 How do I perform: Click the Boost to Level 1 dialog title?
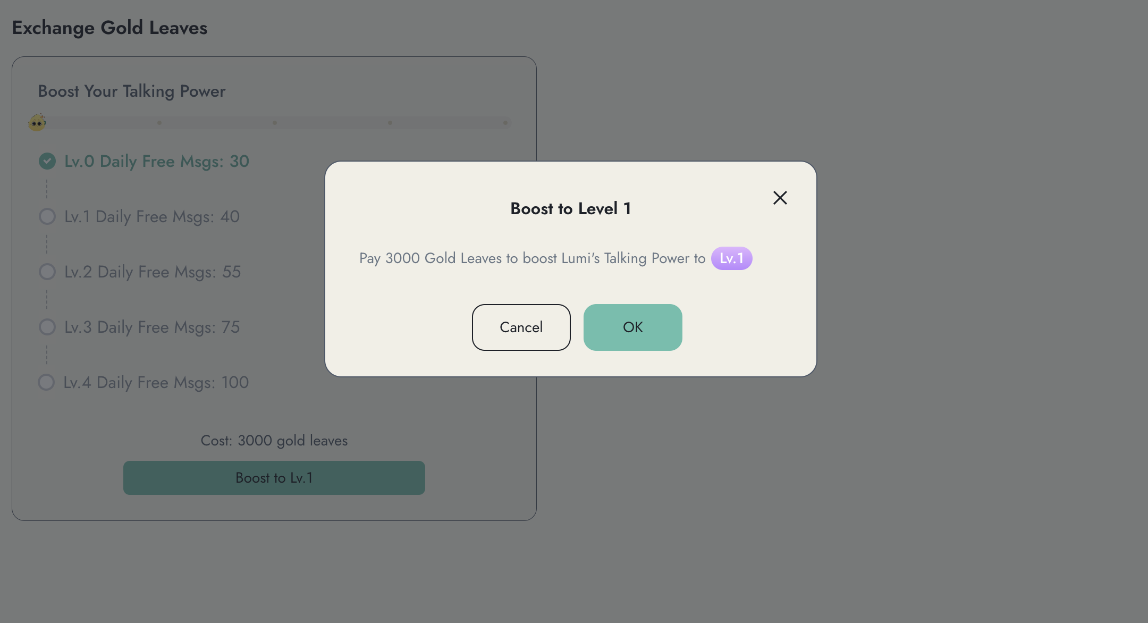(x=570, y=208)
